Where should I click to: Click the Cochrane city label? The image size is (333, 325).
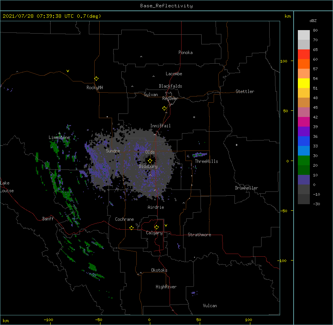coord(124,219)
